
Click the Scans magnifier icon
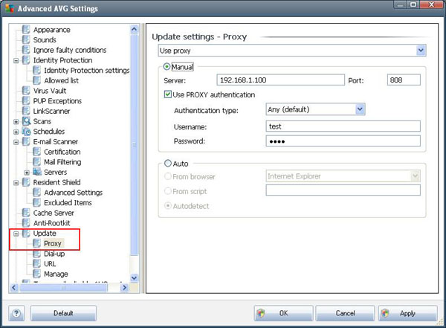26,121
